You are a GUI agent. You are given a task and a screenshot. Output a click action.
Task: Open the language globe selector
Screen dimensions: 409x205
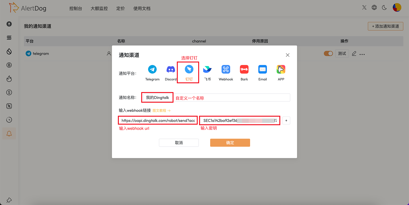point(374,8)
